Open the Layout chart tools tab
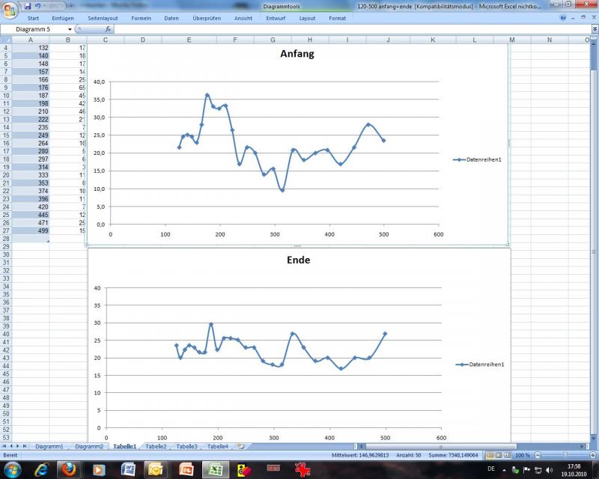 tap(307, 18)
